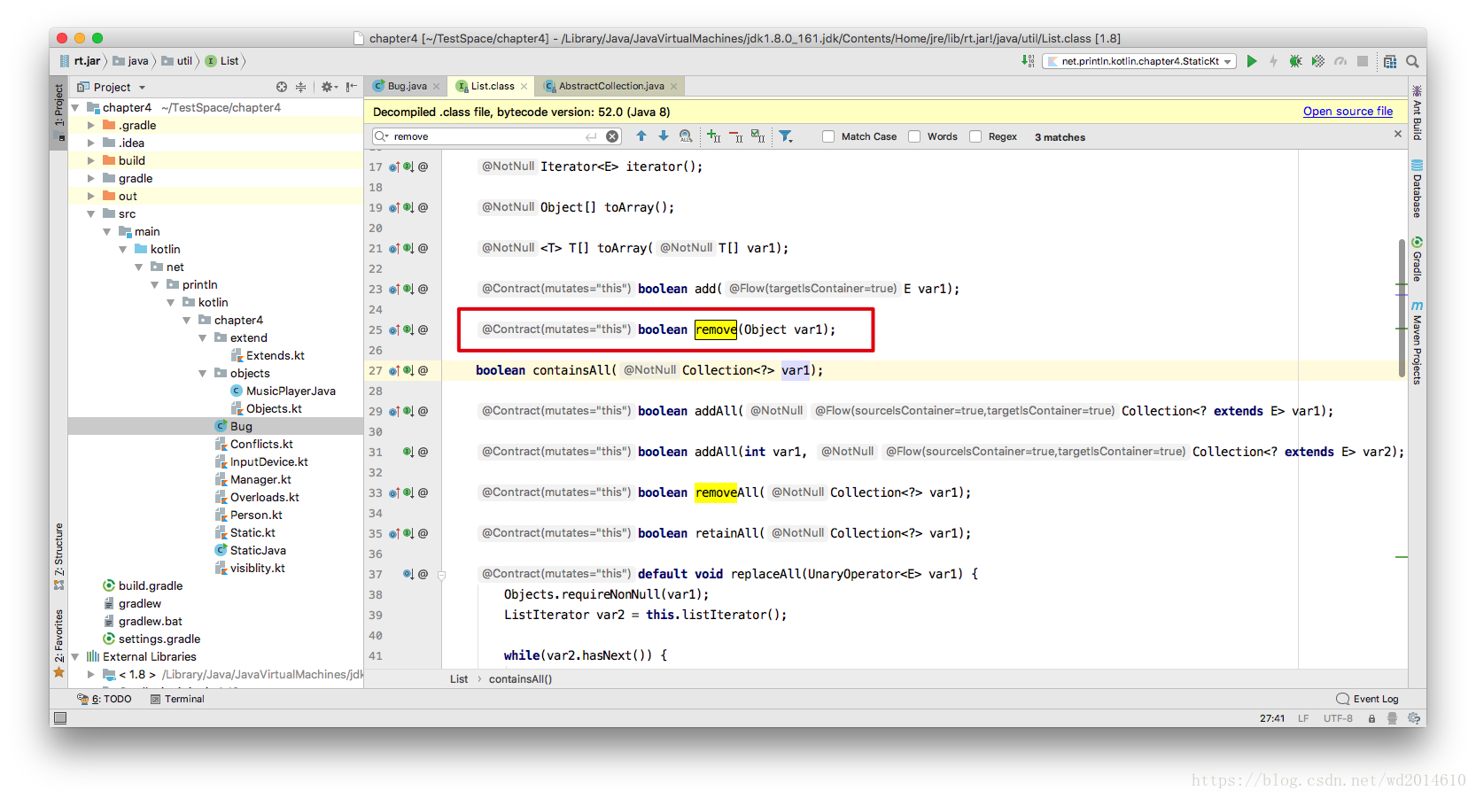The width and height of the screenshot is (1476, 798).
Task: Collapse all in Project panel
Action: click(x=300, y=87)
